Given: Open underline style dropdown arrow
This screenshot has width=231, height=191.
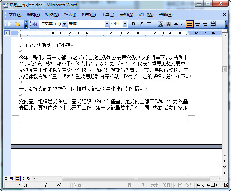Looking at the screenshot, I should click(x=155, y=24).
